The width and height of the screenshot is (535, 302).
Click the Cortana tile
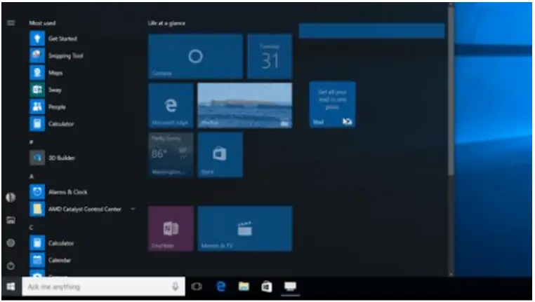pyautogui.click(x=195, y=56)
